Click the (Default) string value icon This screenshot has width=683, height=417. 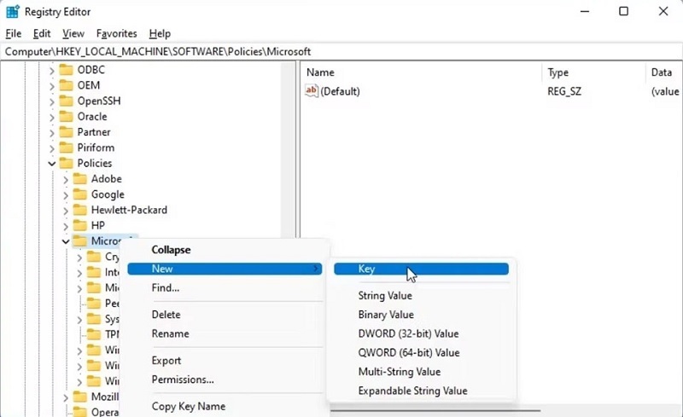312,91
